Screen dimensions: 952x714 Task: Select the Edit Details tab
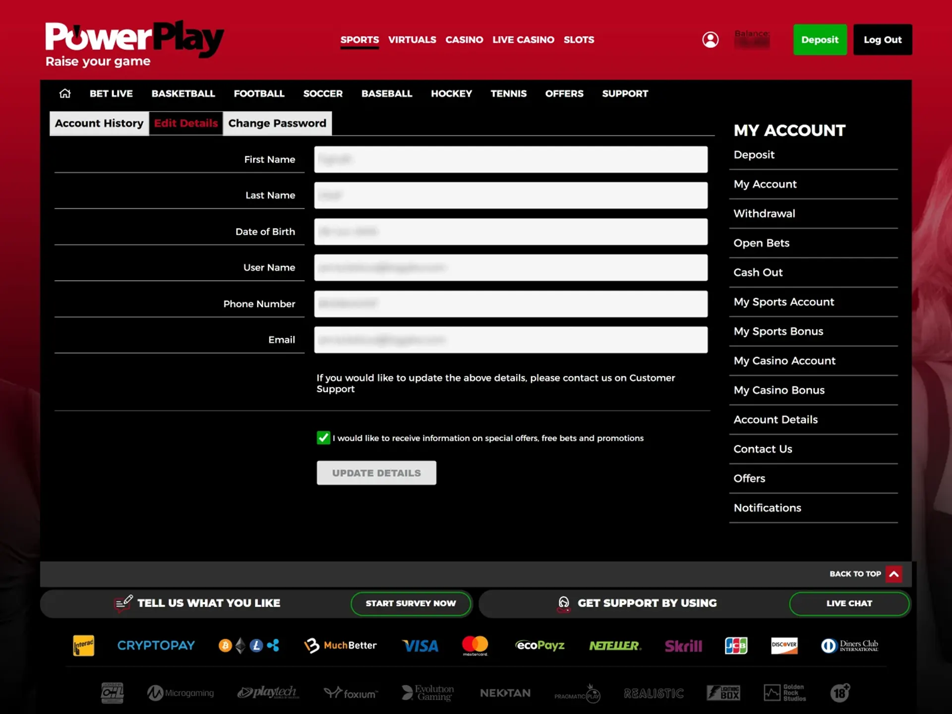(x=186, y=123)
